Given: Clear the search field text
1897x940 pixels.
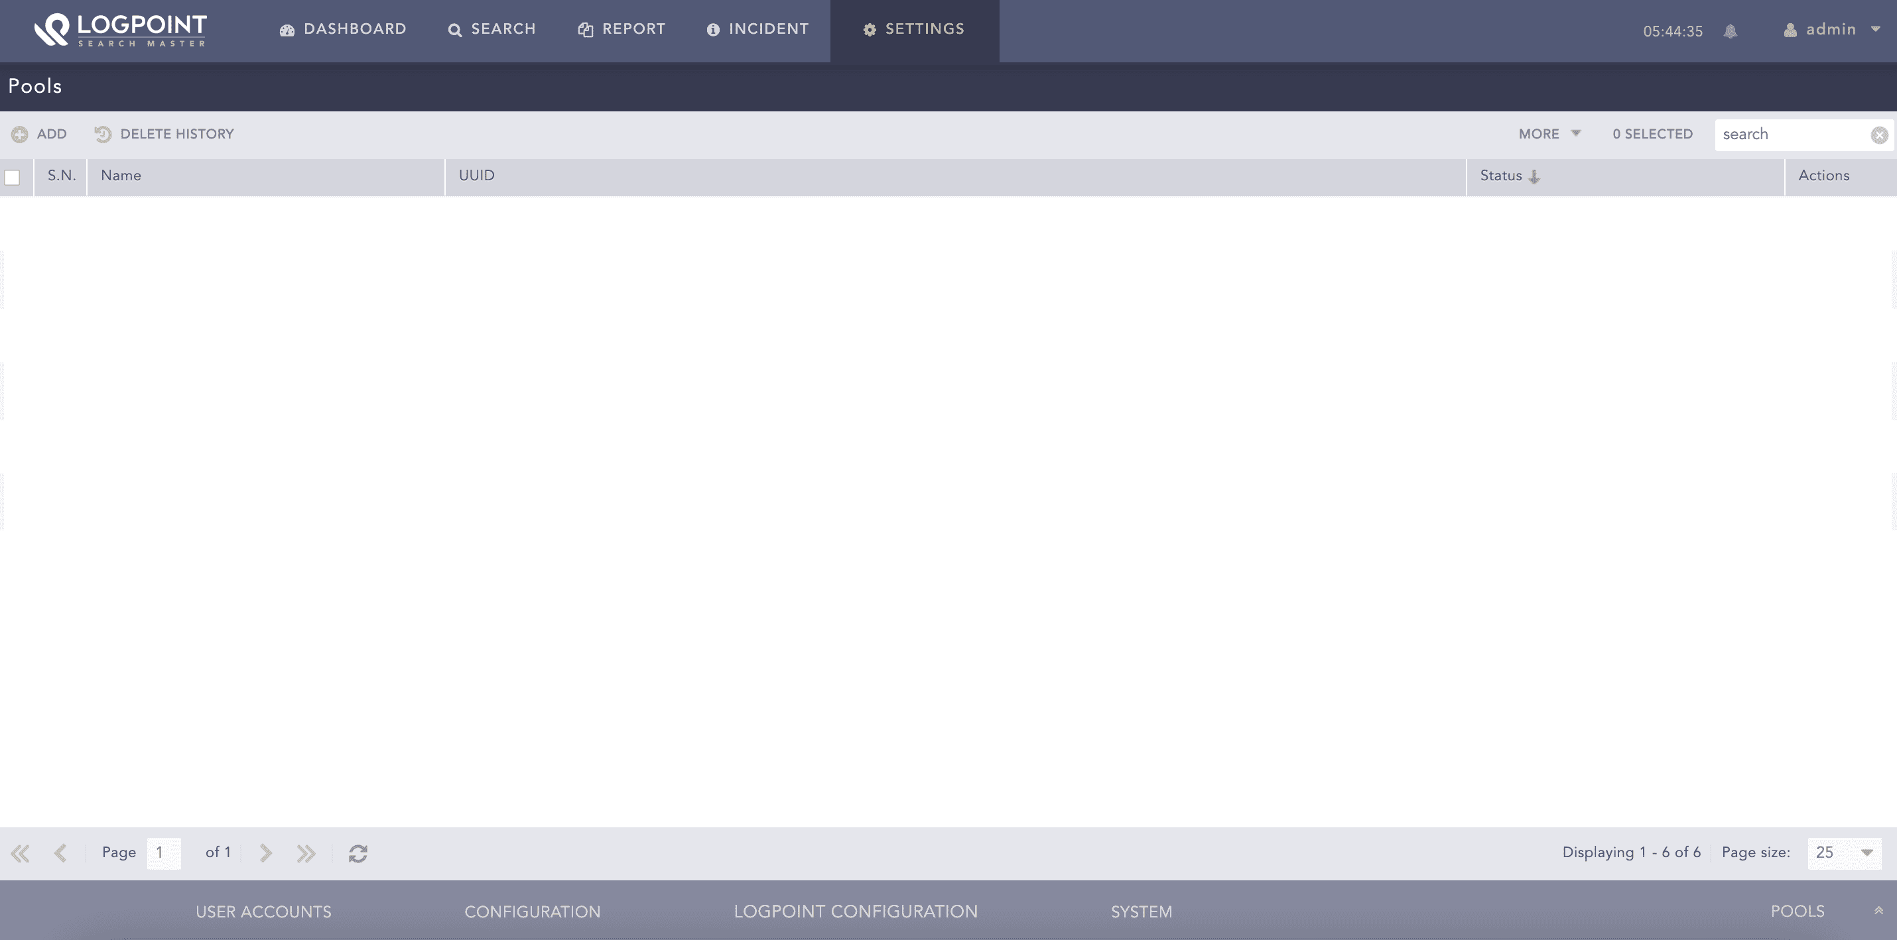Looking at the screenshot, I should [1880, 134].
